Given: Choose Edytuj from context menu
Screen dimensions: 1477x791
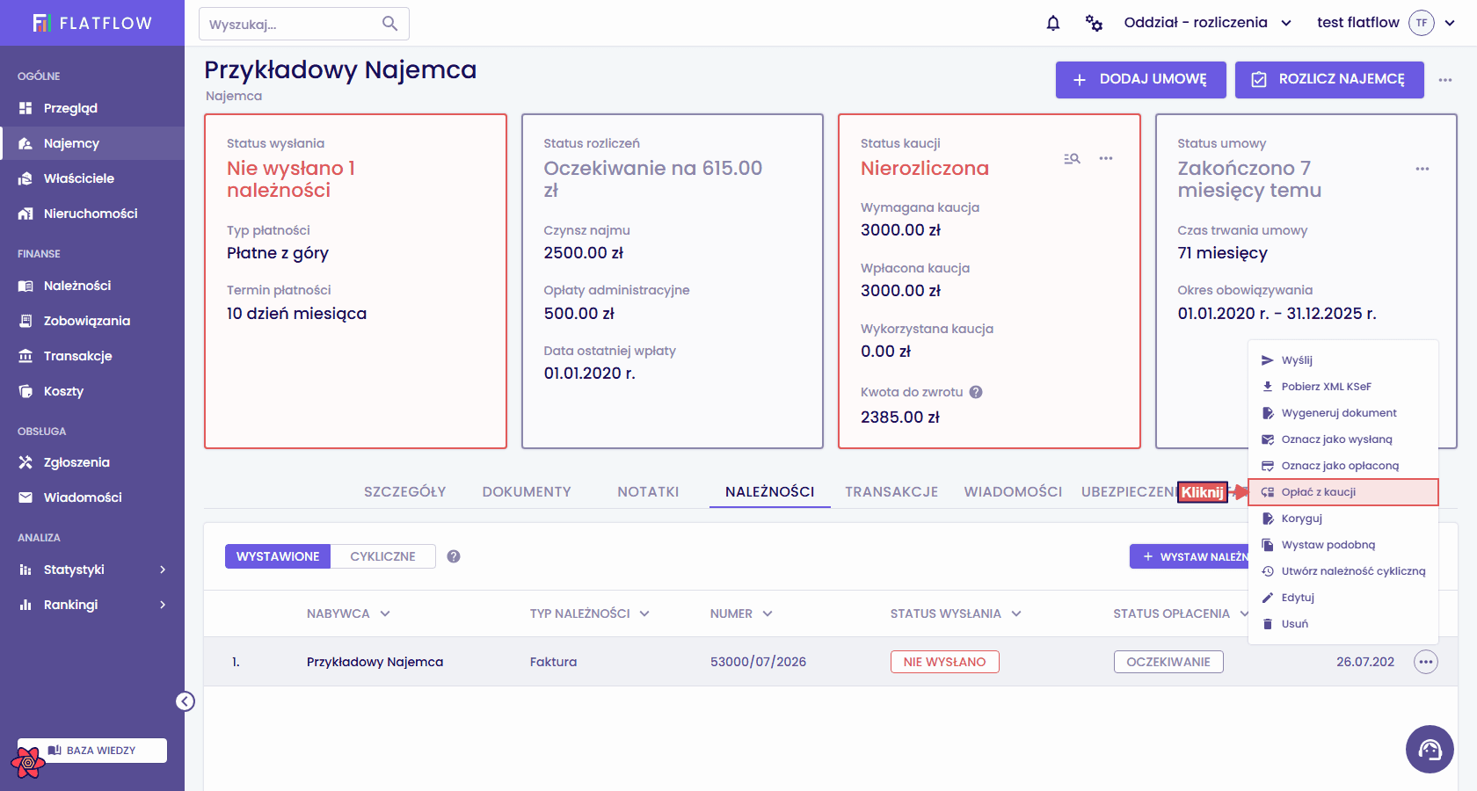Looking at the screenshot, I should click(x=1343, y=598).
